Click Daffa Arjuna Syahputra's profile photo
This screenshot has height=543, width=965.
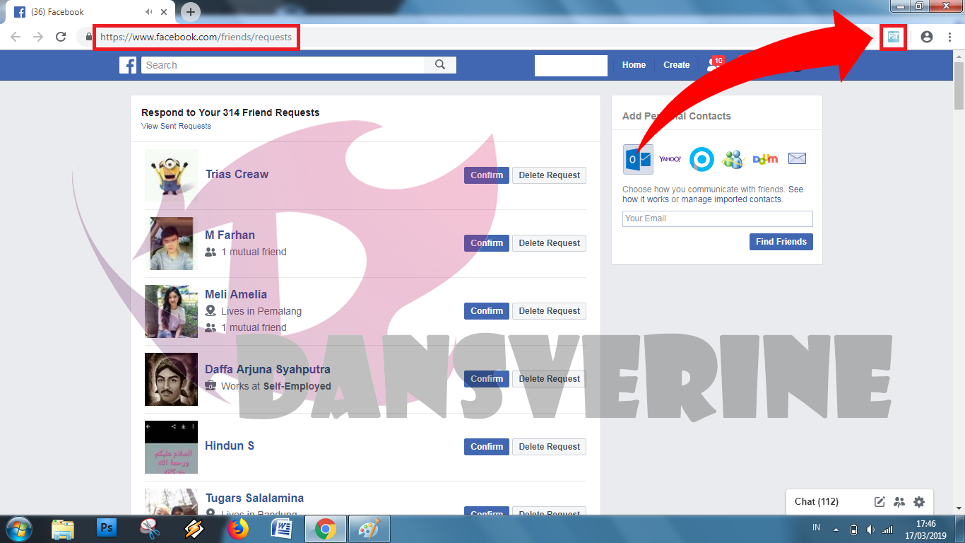[171, 379]
